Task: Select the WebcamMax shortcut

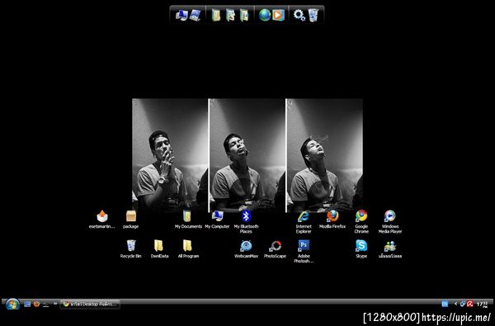Action: (246, 249)
